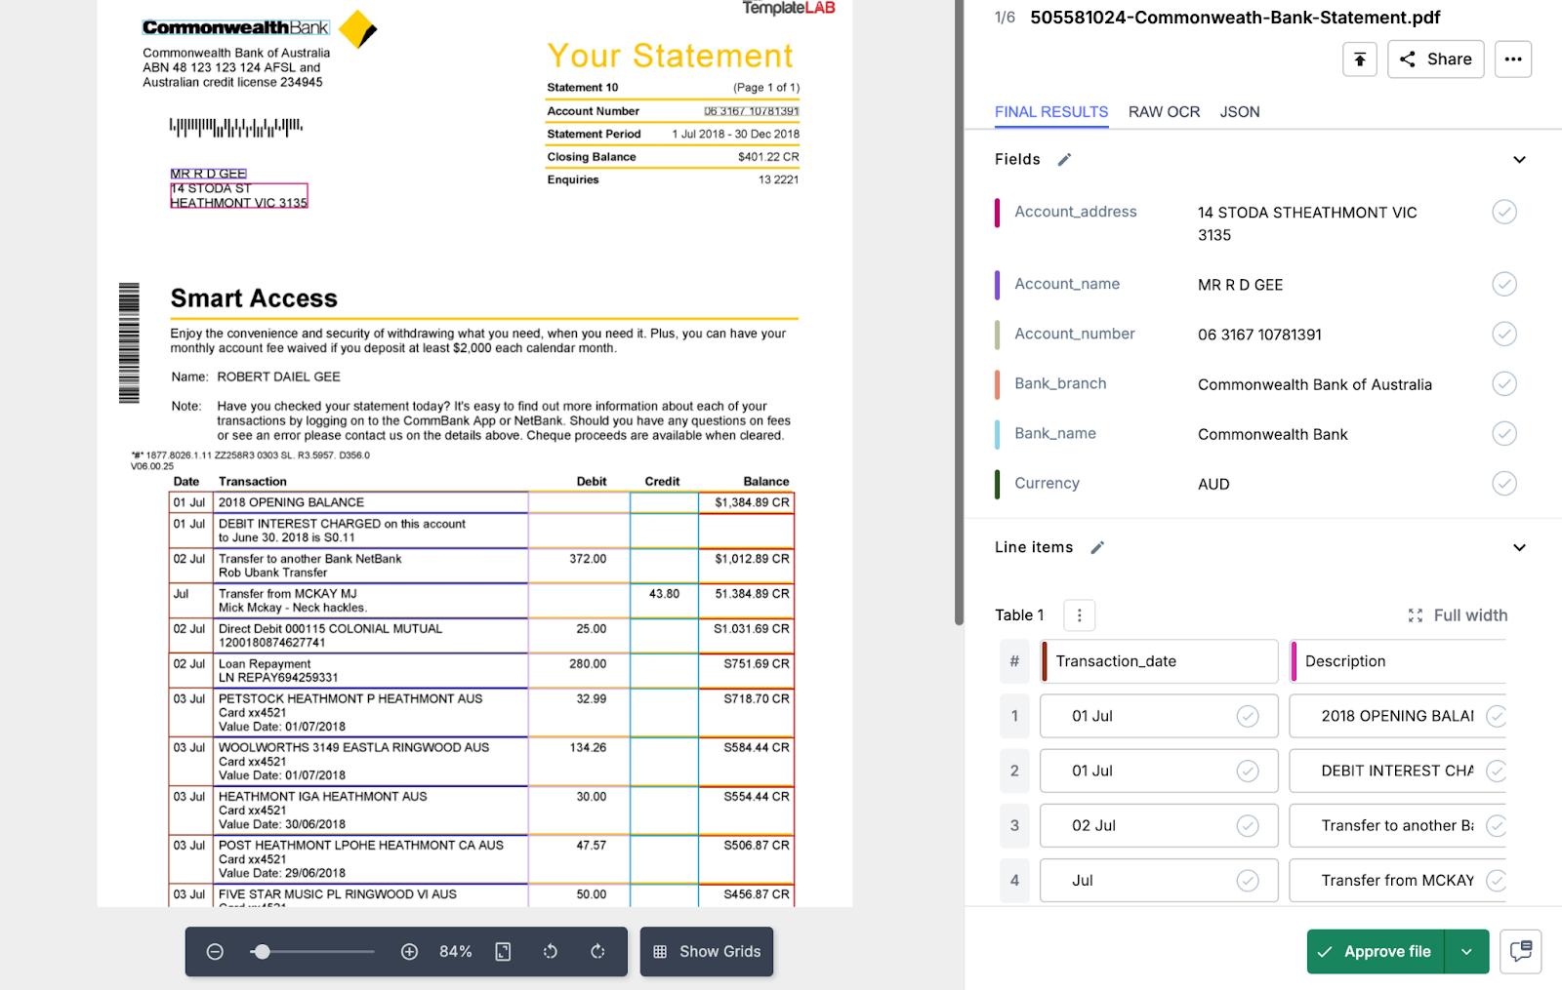This screenshot has height=990, width=1562.
Task: Open the comments feedback icon
Action: pos(1520,952)
